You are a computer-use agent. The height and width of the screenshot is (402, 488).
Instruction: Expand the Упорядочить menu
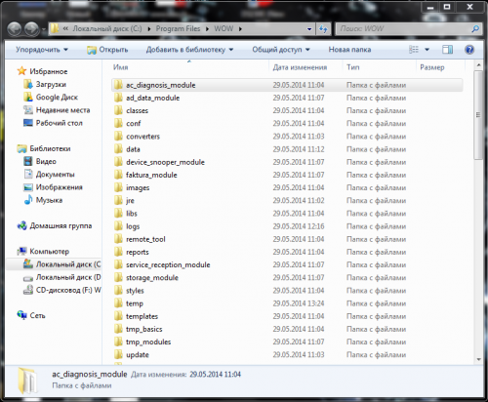pos(42,50)
